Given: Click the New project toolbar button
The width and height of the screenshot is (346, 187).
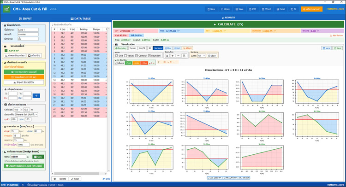Looking at the screenshot, I should coord(211,9).
